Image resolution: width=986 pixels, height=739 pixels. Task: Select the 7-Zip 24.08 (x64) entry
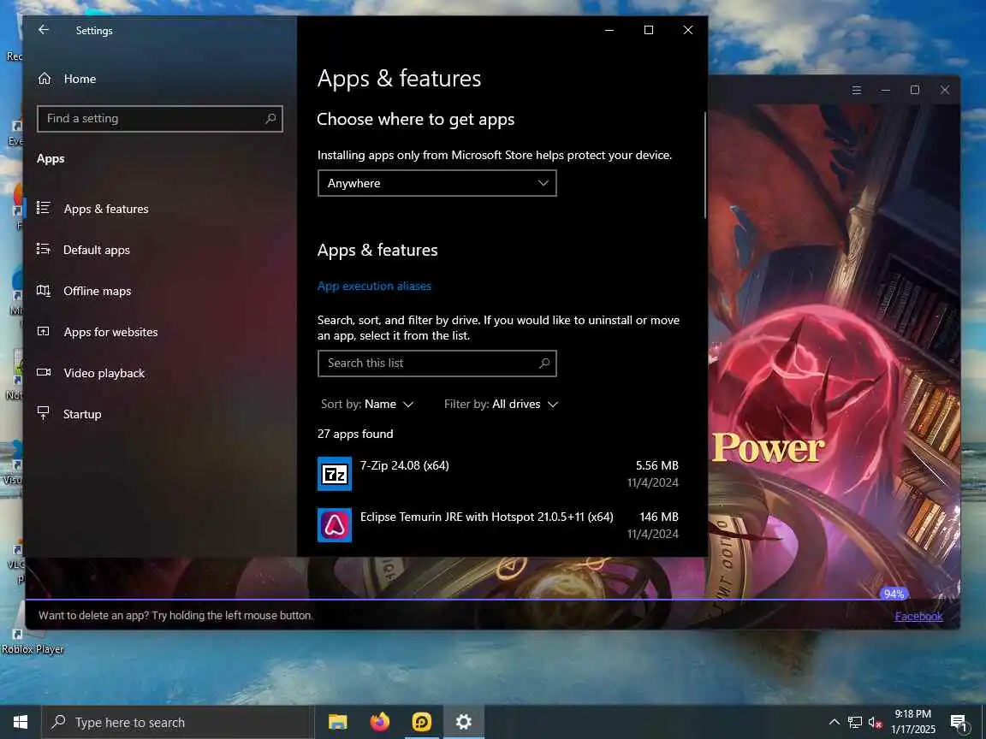(498, 474)
